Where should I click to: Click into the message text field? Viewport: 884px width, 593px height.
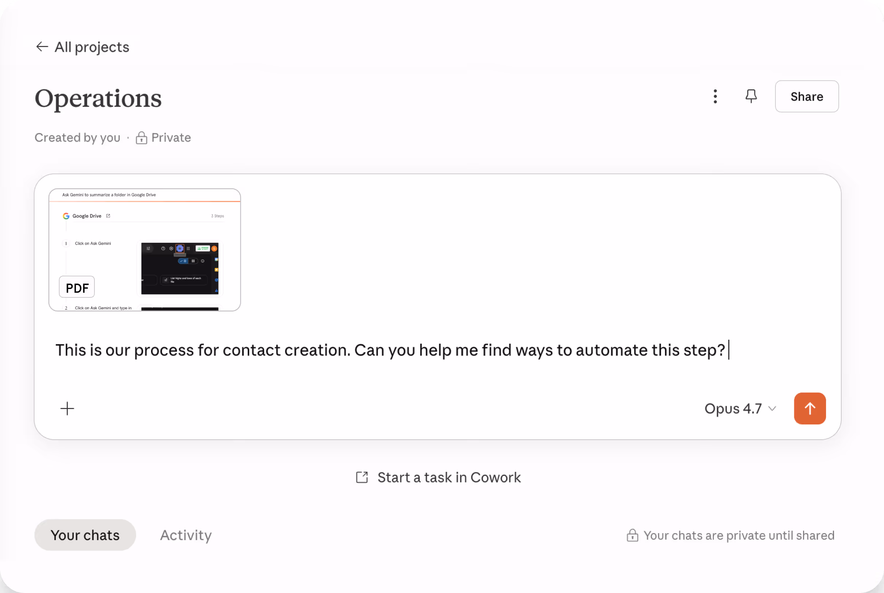389,350
